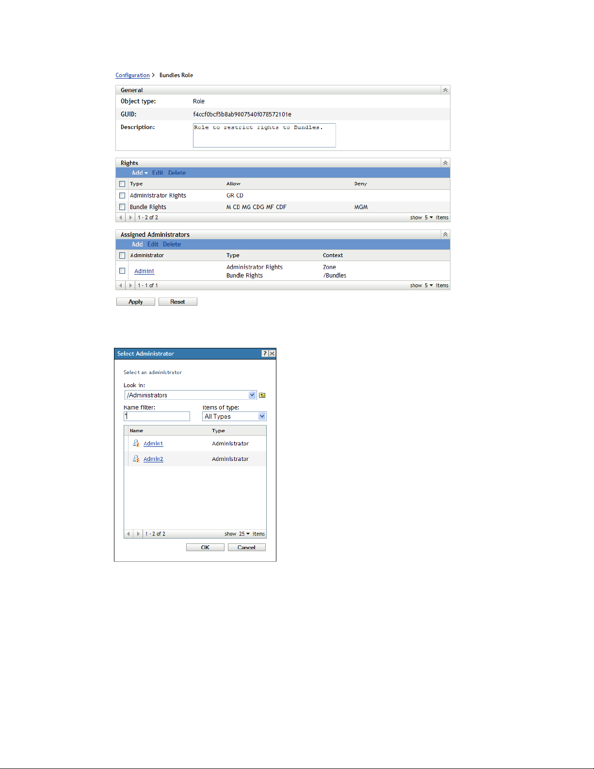Click the MGM deny value

pos(361,207)
